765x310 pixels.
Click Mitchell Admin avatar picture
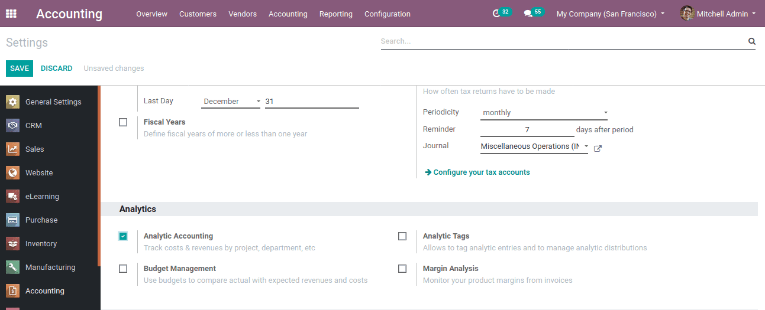(687, 13)
